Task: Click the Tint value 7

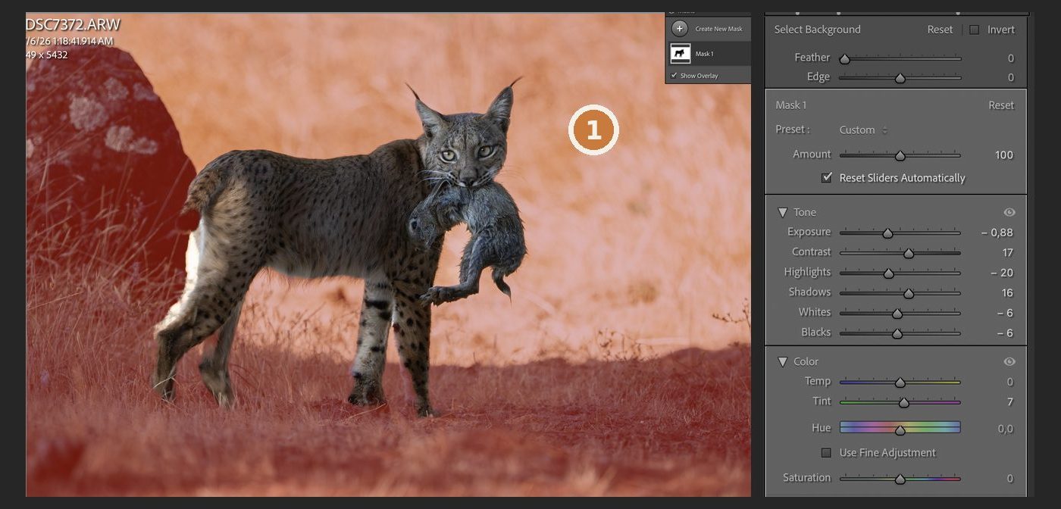Action: (1010, 402)
